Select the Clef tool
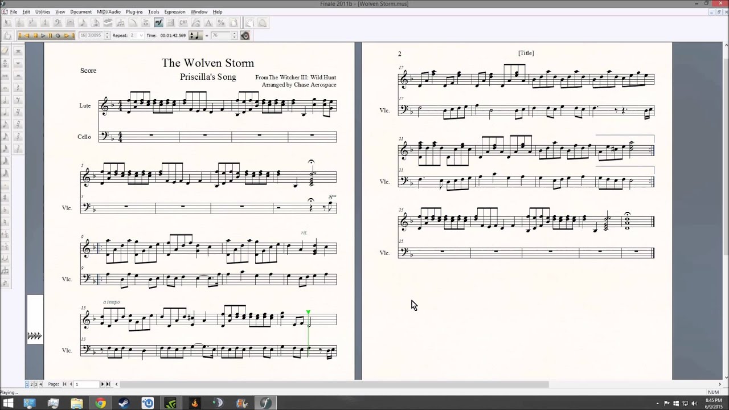The image size is (729, 410). click(57, 23)
